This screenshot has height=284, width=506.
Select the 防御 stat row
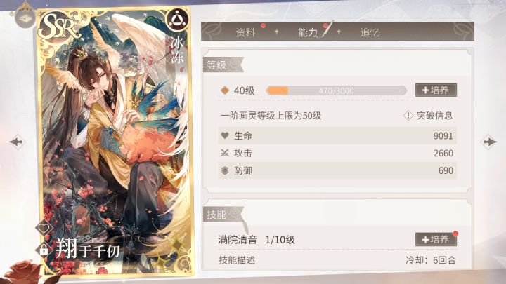pyautogui.click(x=337, y=170)
